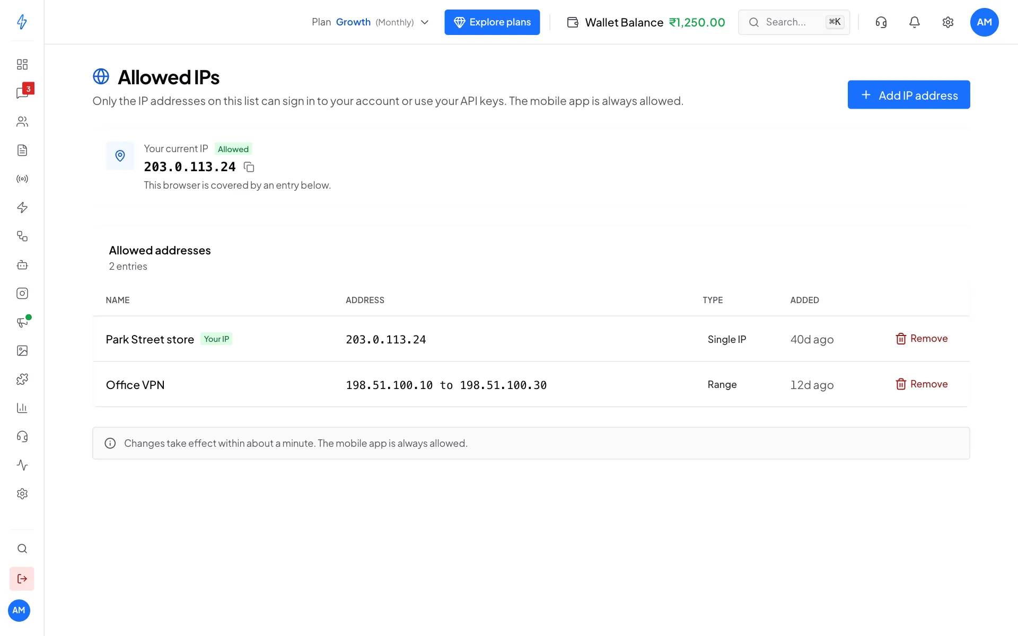Click the red logout icon
The width and height of the screenshot is (1018, 636).
22,579
